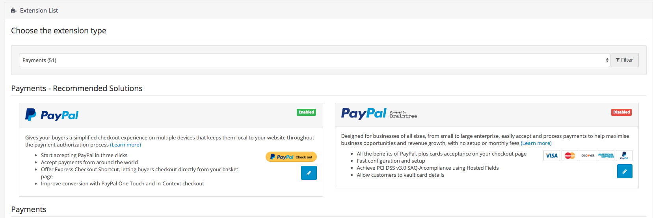653x218 pixels.
Task: Click 'Choose the extension type' heading
Action: coord(59,31)
